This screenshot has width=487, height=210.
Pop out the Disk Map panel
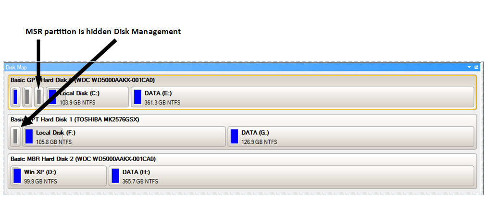pos(476,67)
